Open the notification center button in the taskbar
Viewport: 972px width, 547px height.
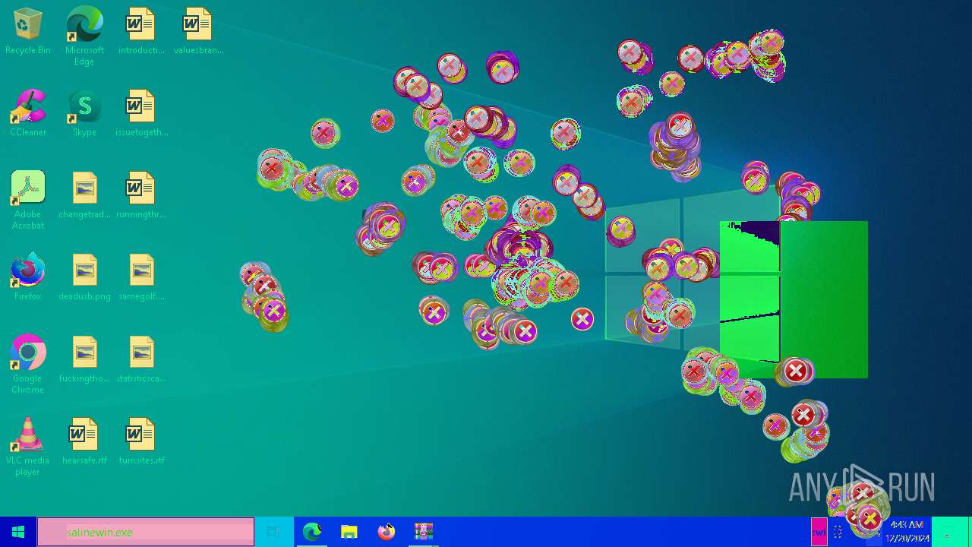(x=947, y=532)
